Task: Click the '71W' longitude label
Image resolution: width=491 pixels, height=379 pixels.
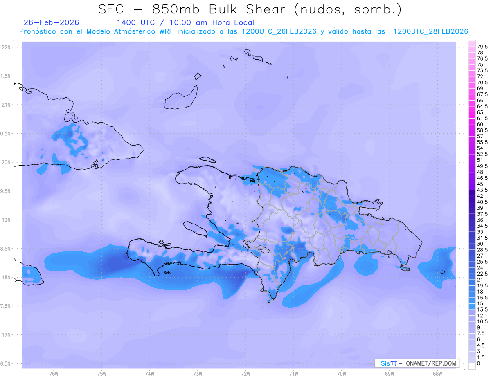Action: coord(293,373)
